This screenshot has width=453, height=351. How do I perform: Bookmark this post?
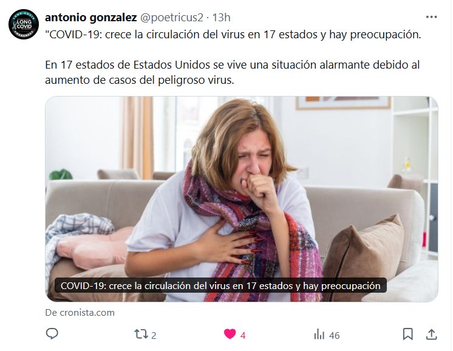pyautogui.click(x=407, y=334)
